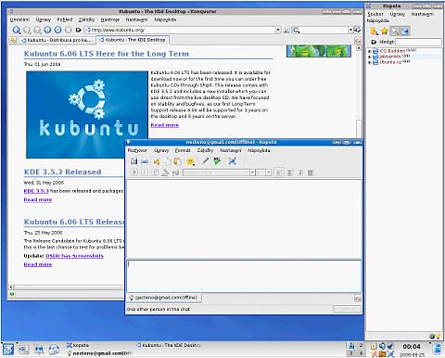
Task: Open the emoticon smiley picker
Action: 190,161
